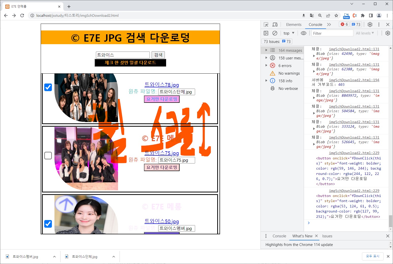This screenshot has width=393, height=264.
Task: Hide console sidebar
Action: (266, 33)
